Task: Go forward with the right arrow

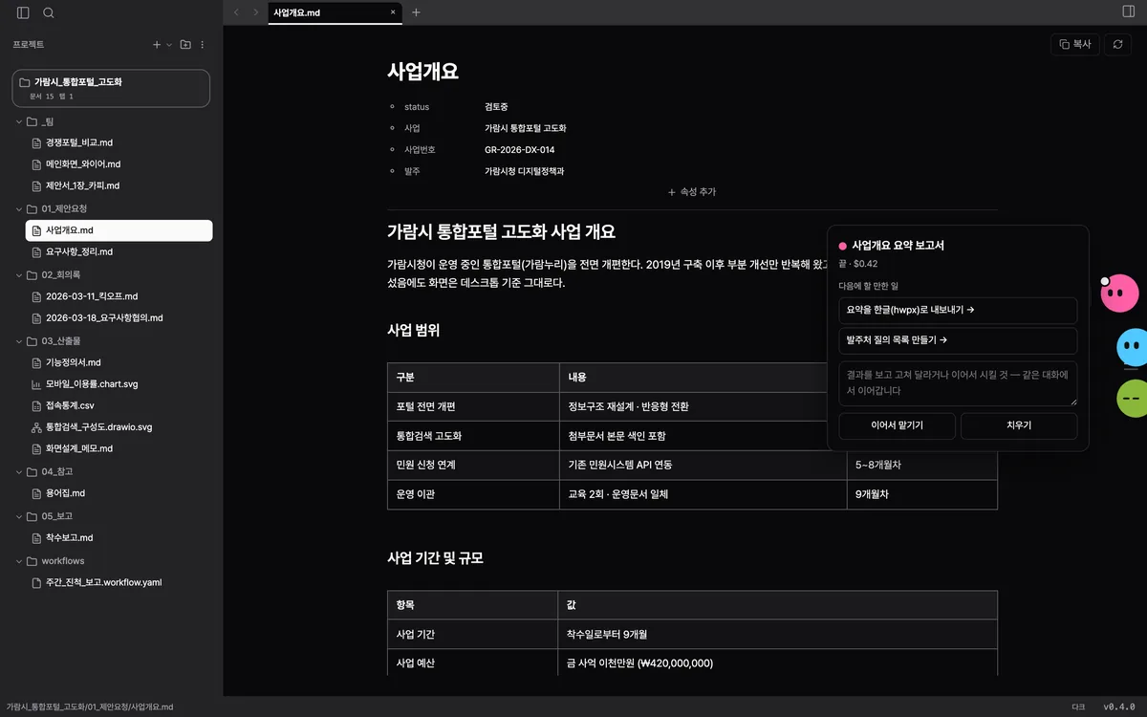Action: click(x=255, y=12)
